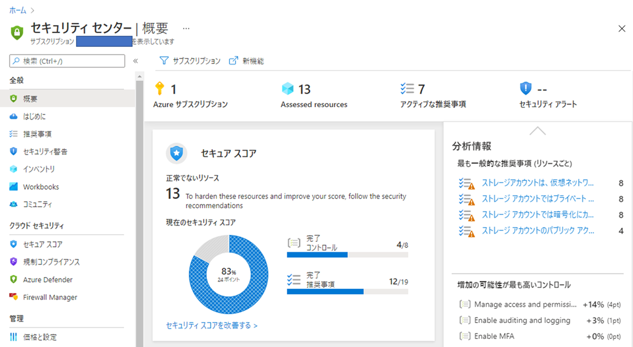The height and width of the screenshot is (347, 633).
Task: Click the セキュリティ アラート label
Action: [548, 104]
